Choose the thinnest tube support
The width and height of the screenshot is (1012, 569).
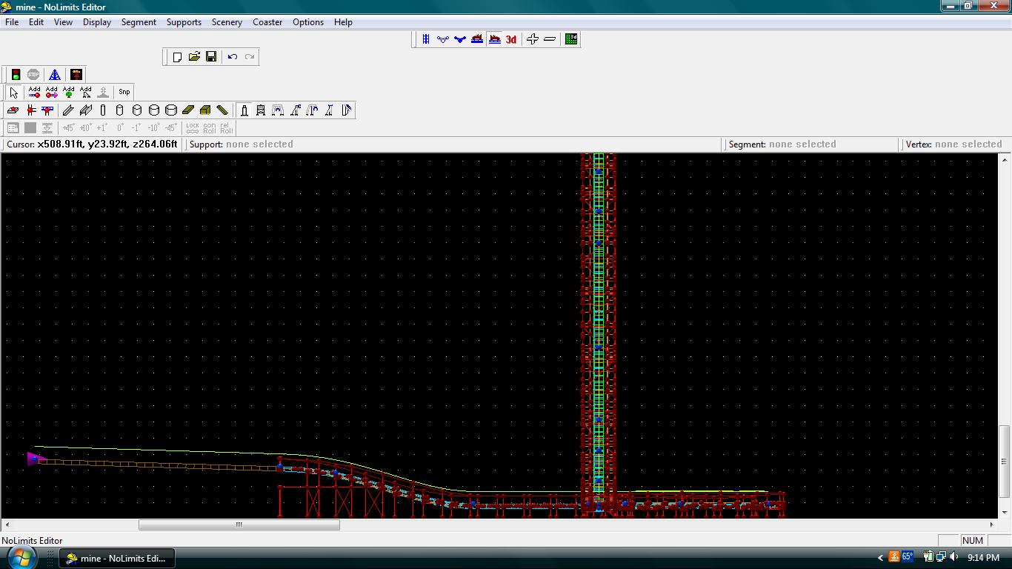coord(103,110)
